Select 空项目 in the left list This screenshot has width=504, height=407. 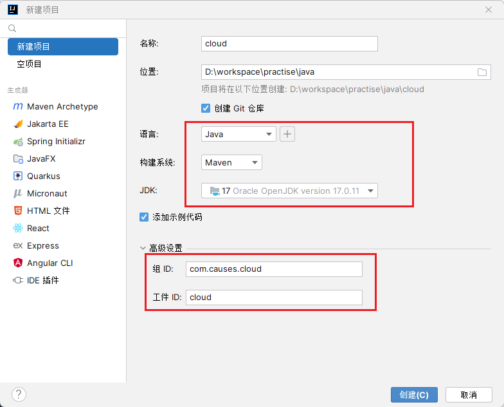tap(30, 64)
